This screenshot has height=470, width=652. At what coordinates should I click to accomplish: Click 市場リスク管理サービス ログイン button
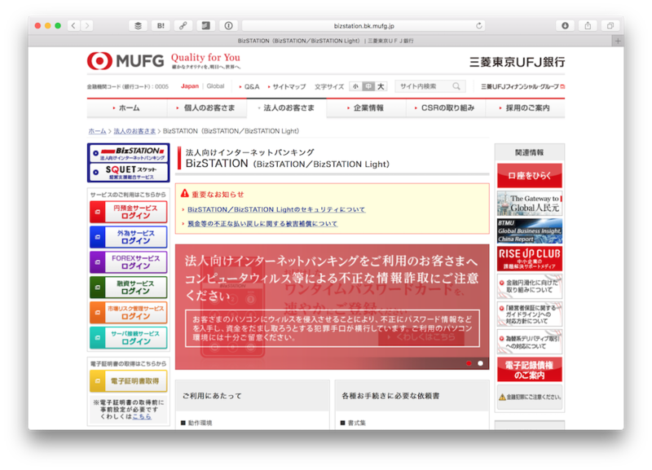click(x=129, y=313)
